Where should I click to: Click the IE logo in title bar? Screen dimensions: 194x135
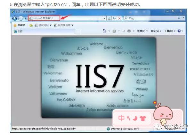13,12
